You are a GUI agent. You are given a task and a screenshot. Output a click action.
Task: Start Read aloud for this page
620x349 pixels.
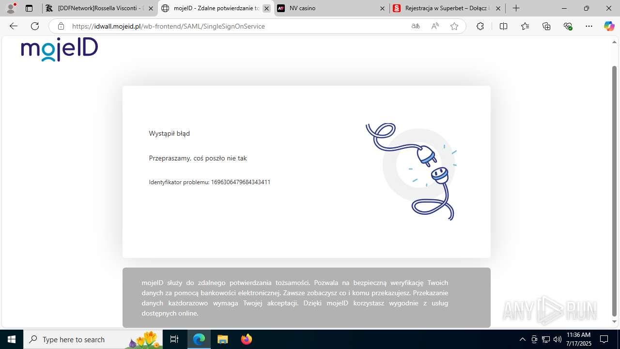435,26
